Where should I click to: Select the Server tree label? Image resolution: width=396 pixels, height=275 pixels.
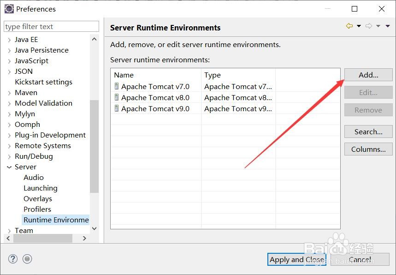pyautogui.click(x=25, y=167)
